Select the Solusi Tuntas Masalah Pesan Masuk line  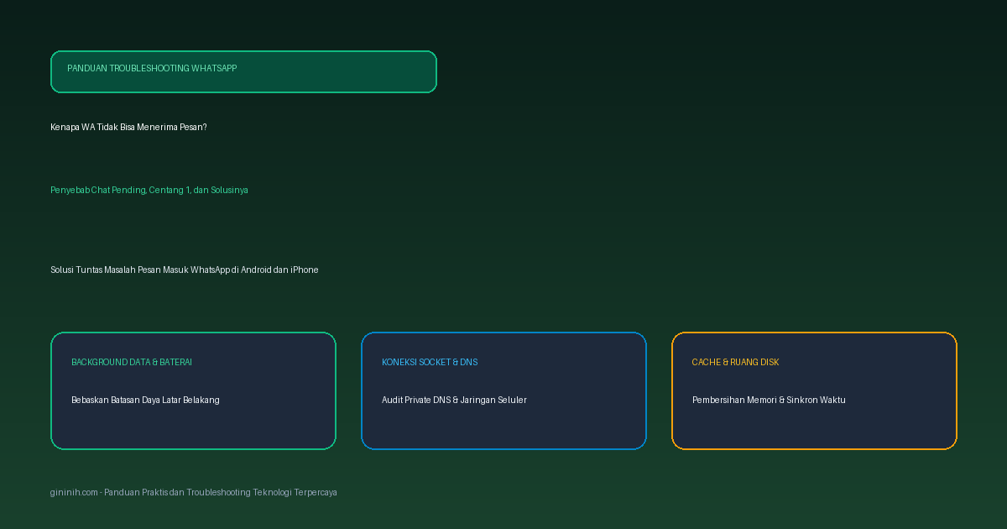tap(185, 270)
